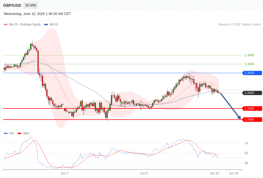Click the Research © 2026 Trading Central credit
Image resolution: width=263 pixels, height=178 pixels.
click(239, 24)
